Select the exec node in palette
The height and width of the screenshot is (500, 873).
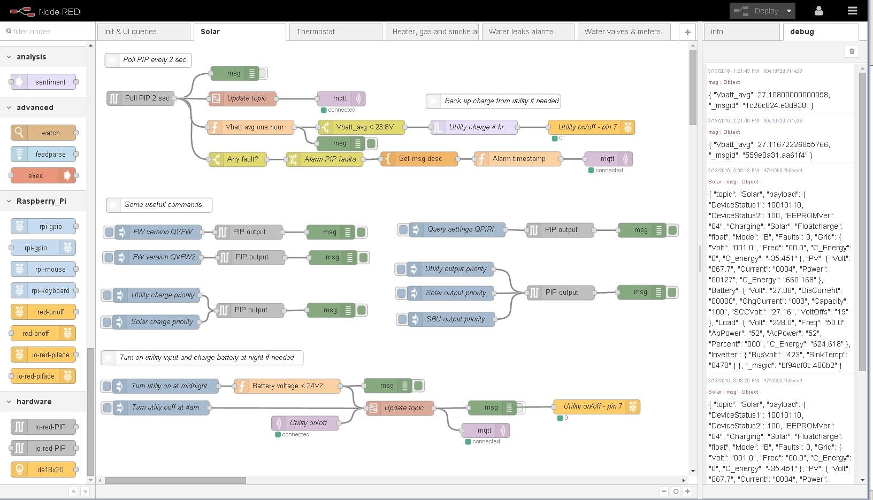(x=43, y=175)
